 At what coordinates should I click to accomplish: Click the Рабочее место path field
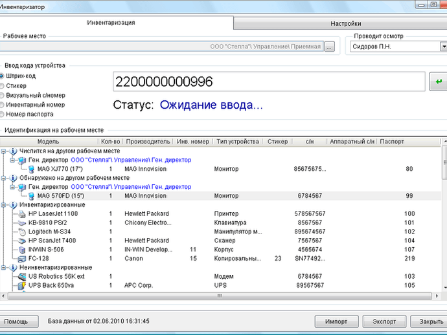click(x=161, y=47)
